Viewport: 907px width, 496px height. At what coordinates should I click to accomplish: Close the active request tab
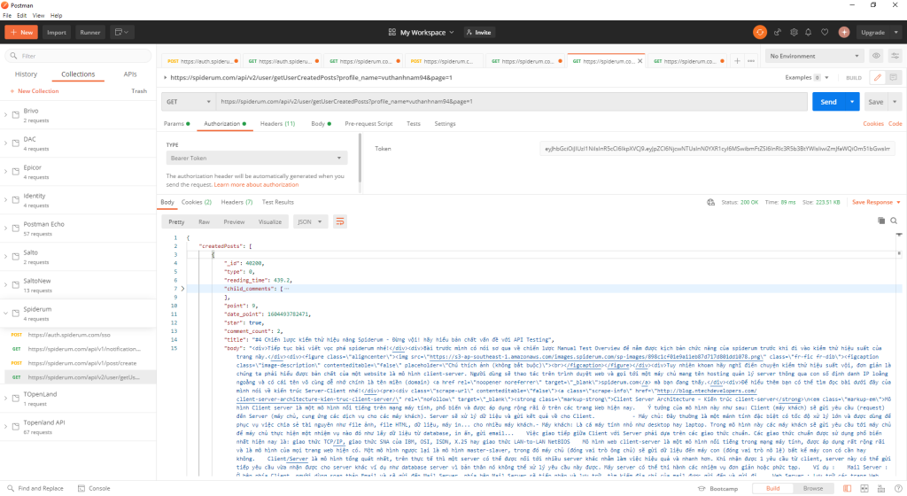640,61
